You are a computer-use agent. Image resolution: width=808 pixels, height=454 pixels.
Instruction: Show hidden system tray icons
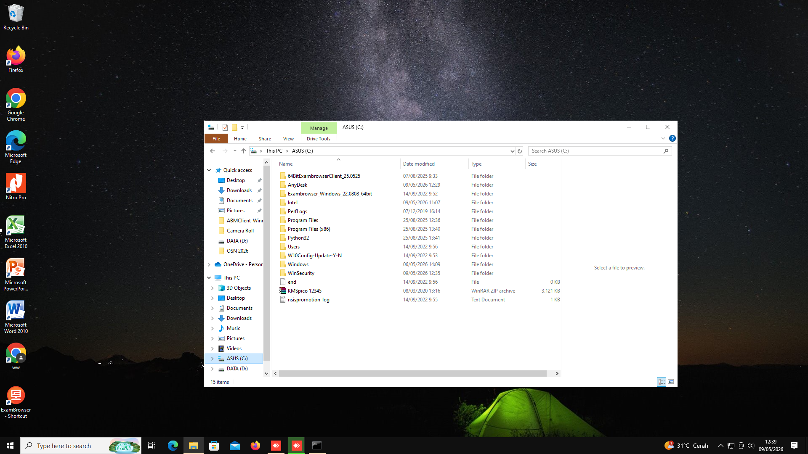pos(720,446)
